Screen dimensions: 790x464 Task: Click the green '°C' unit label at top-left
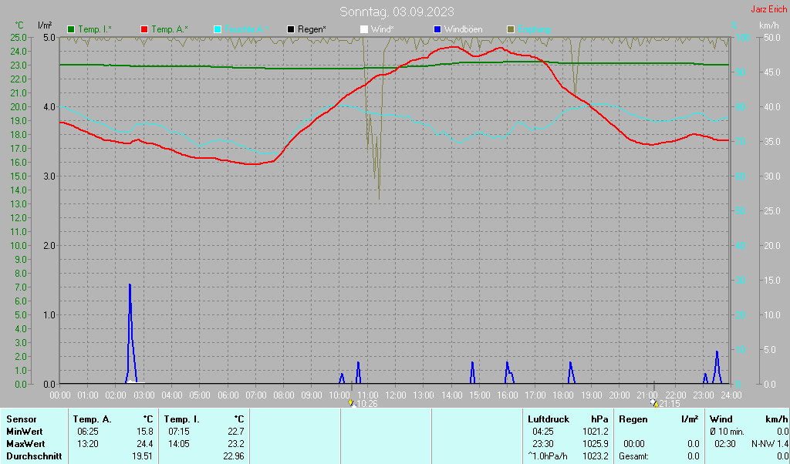click(x=19, y=25)
